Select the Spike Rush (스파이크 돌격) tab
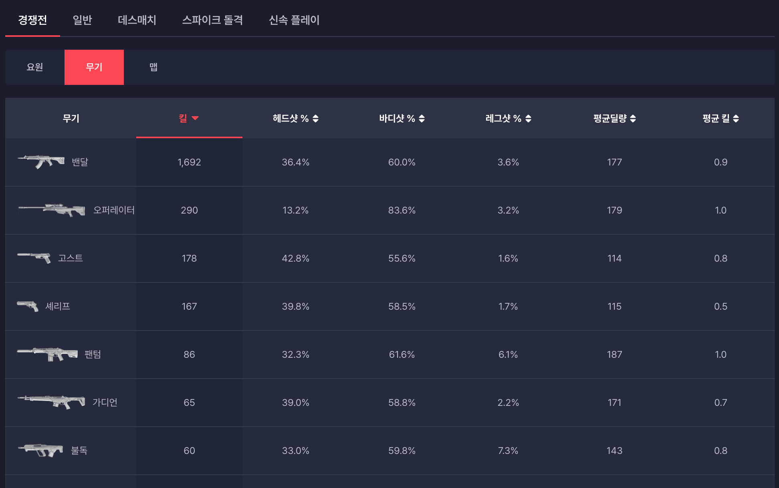The height and width of the screenshot is (488, 779). point(212,20)
